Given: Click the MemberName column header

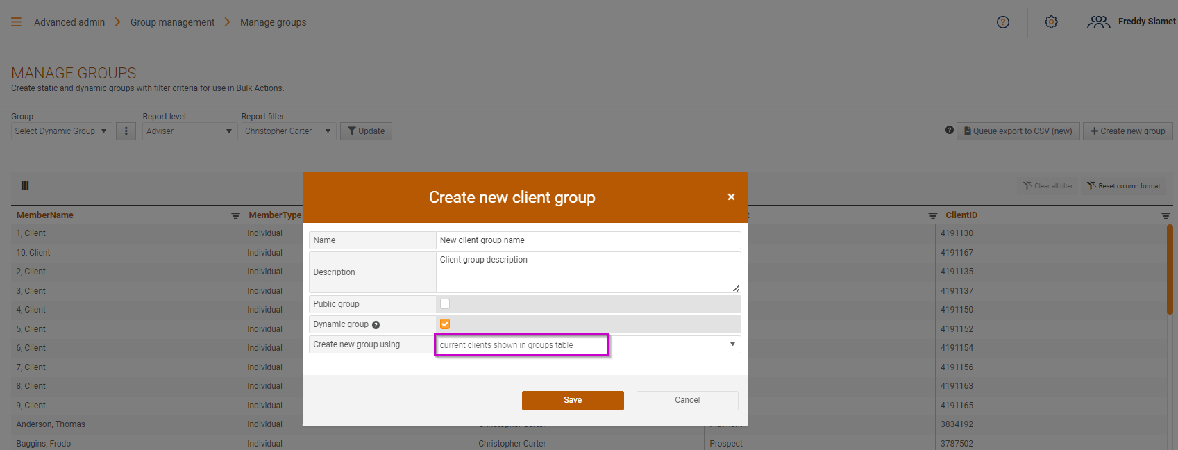Looking at the screenshot, I should tap(45, 215).
